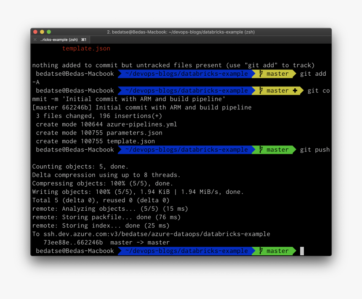The height and width of the screenshot is (299, 362).
Task: Click the branch icon in the commit prompt
Action: tap(261, 90)
